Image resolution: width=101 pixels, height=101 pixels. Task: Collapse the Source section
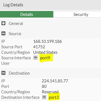click(4, 33)
